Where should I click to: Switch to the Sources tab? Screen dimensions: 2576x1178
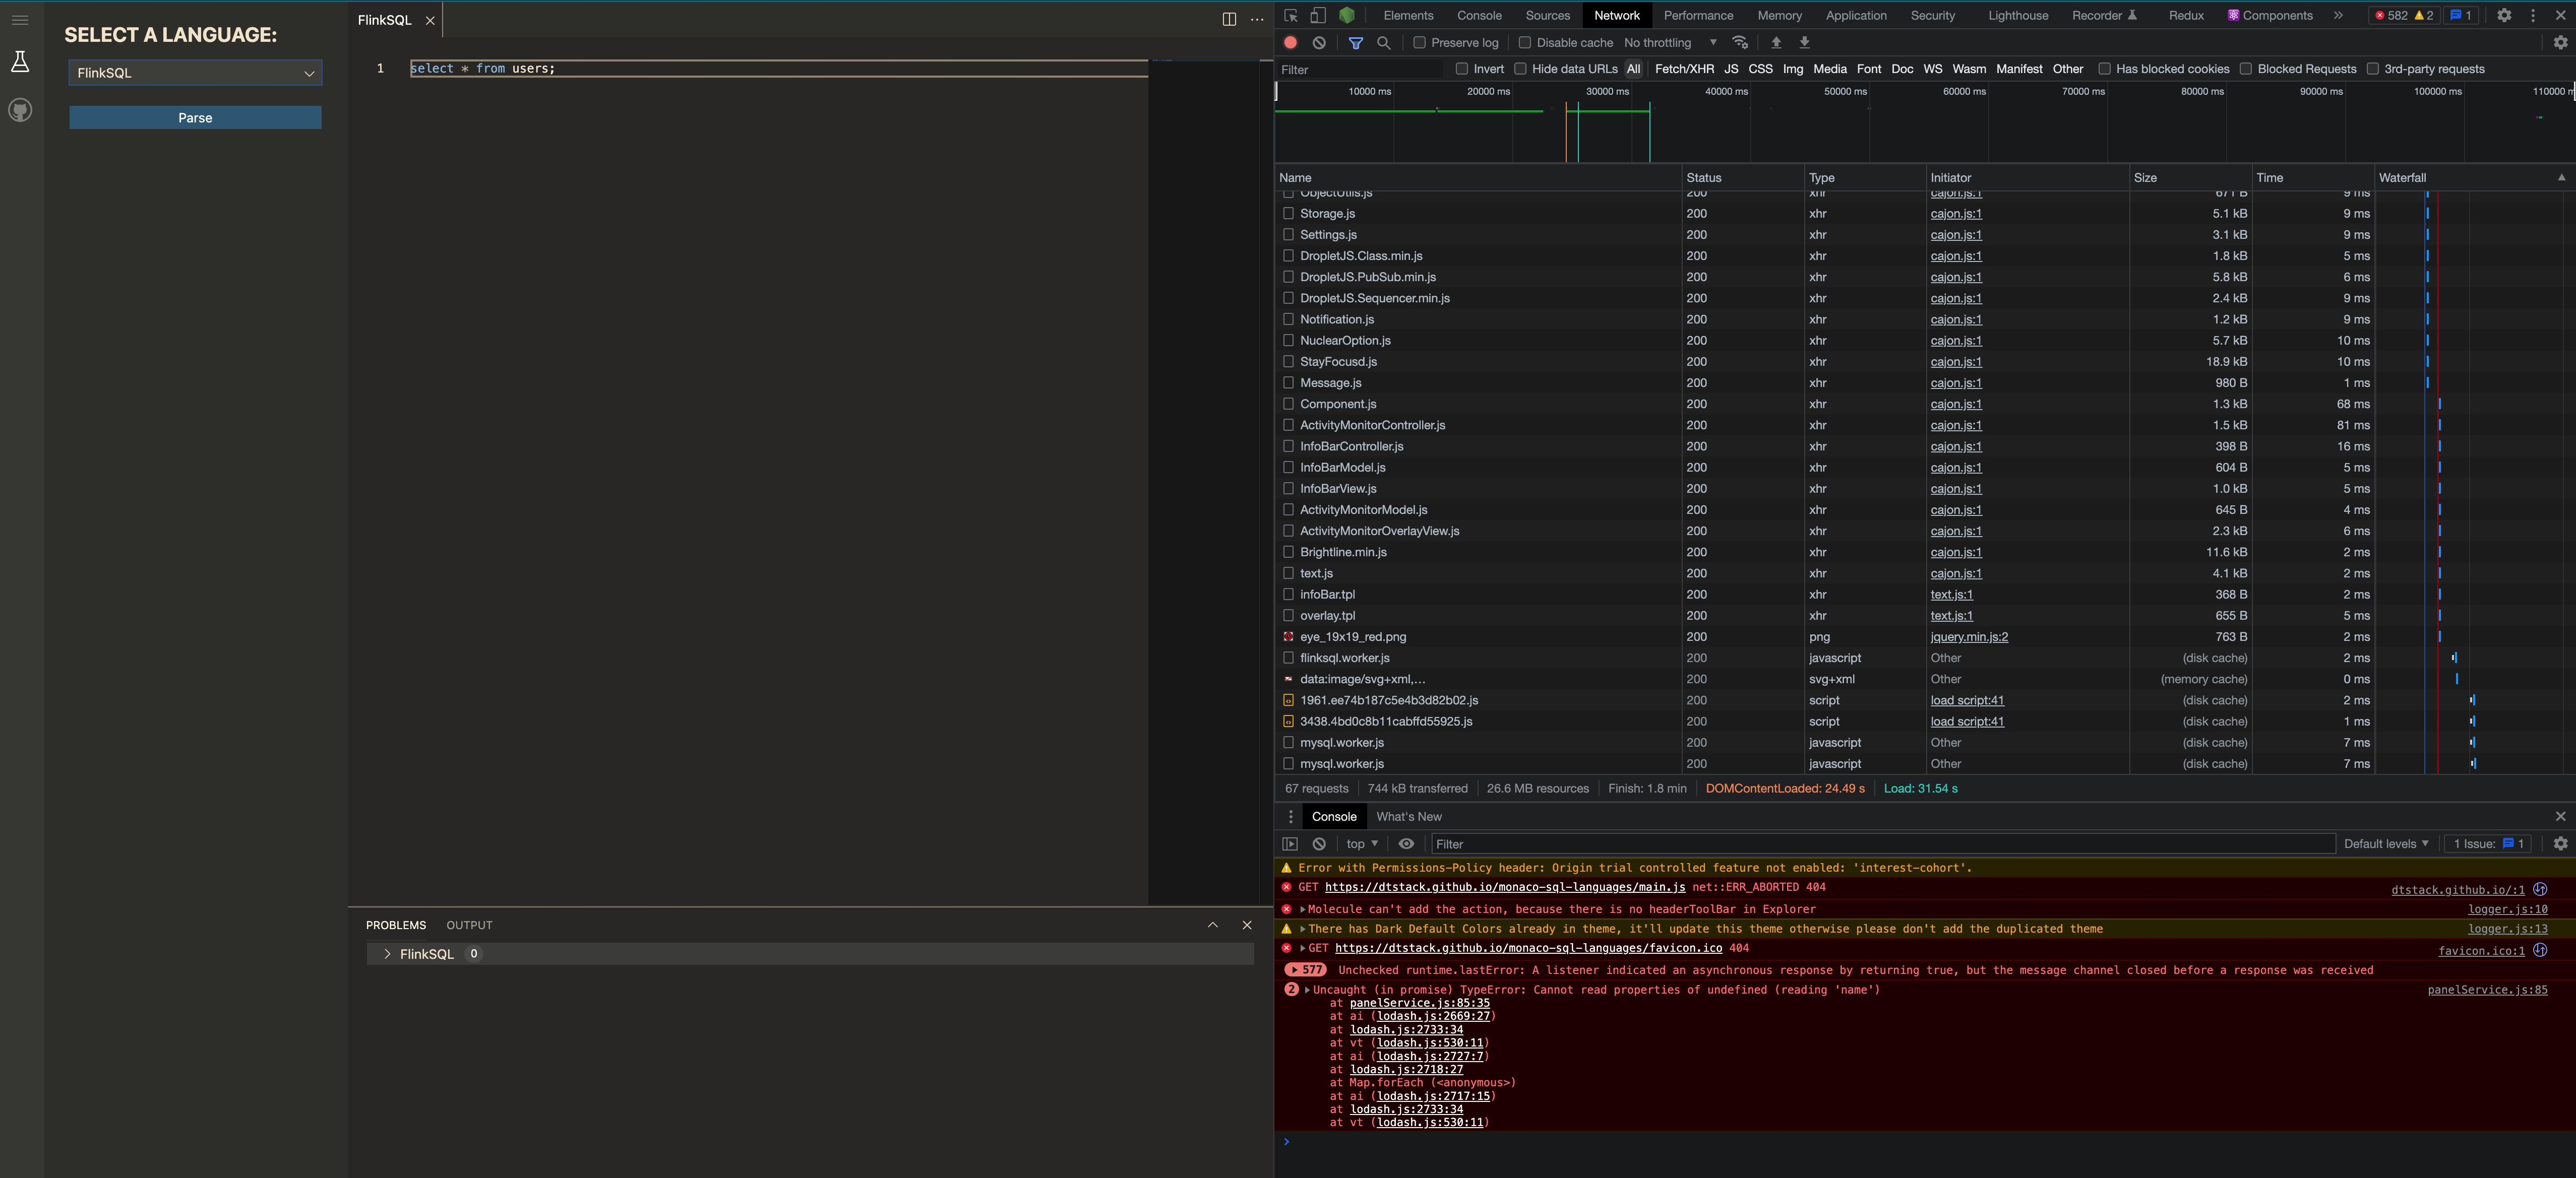[1547, 15]
